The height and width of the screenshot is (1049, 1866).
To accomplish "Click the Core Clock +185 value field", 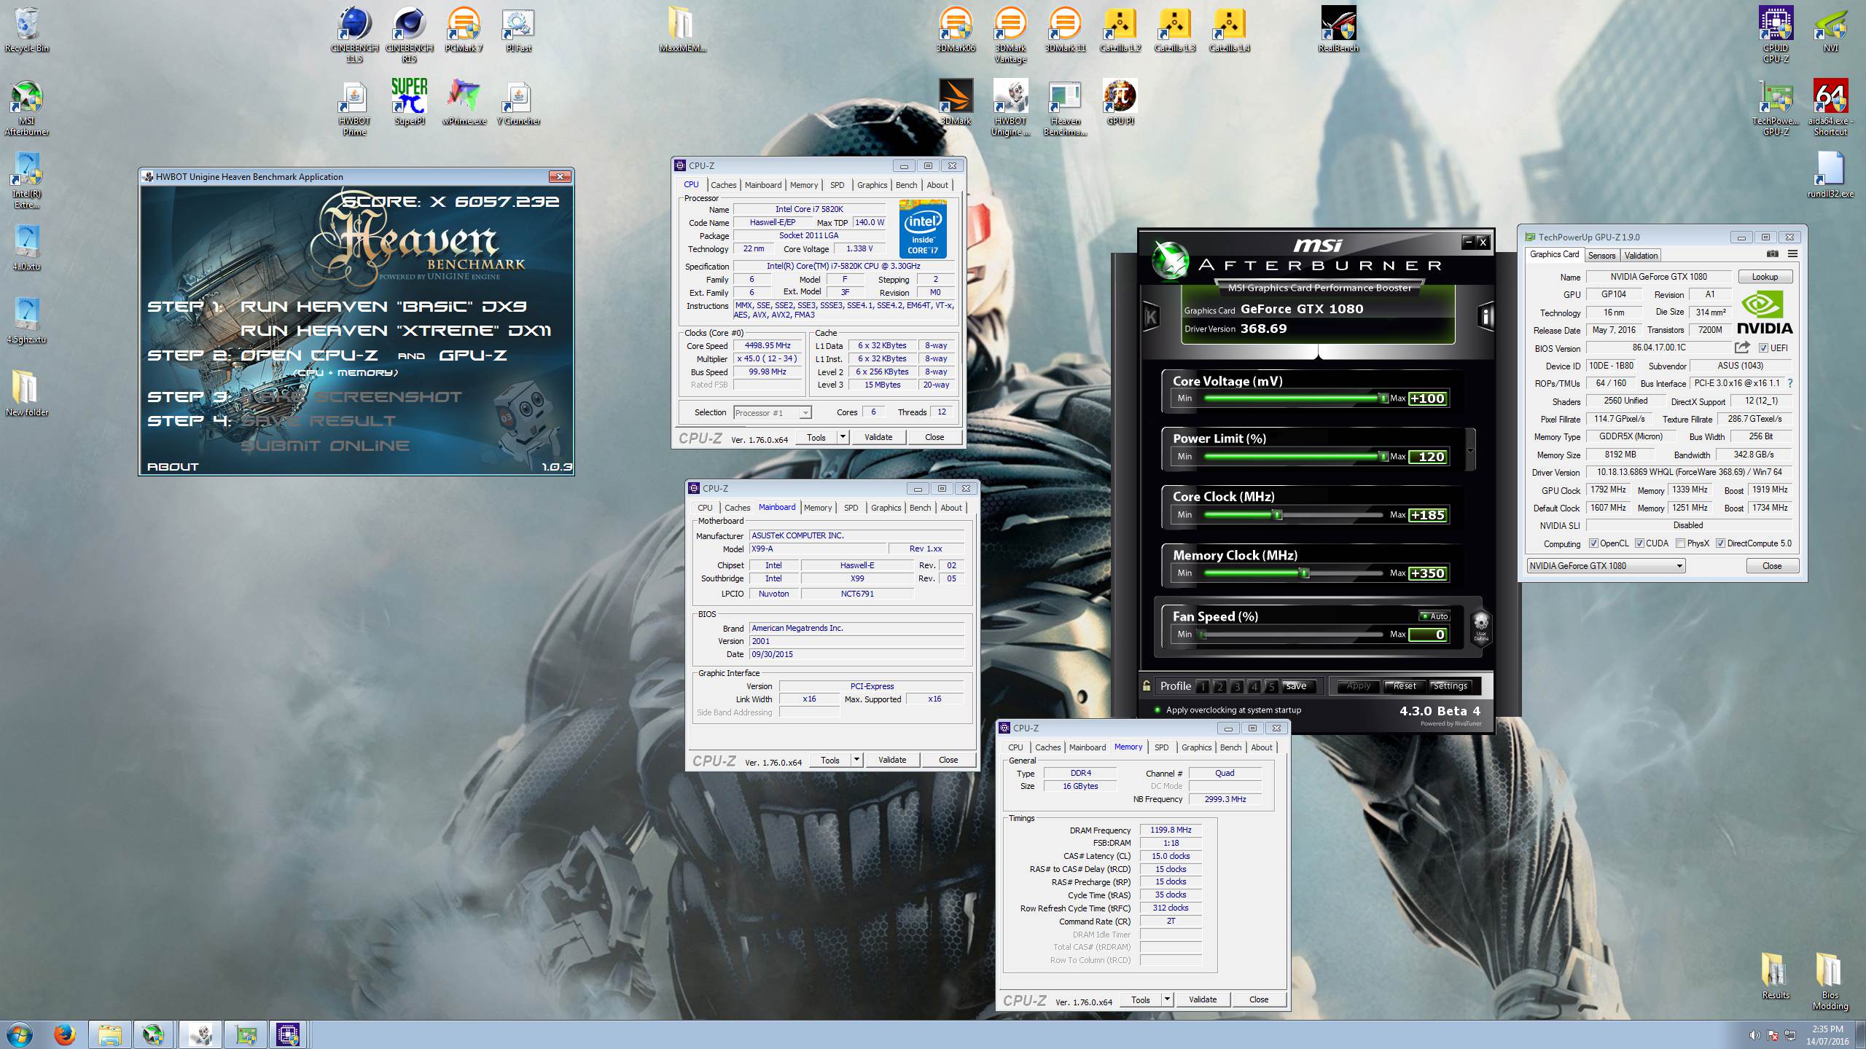I will click(x=1427, y=514).
